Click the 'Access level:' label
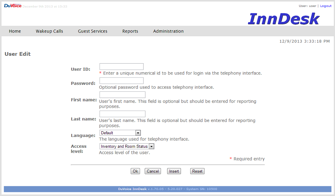335x196 pixels. click(79, 149)
